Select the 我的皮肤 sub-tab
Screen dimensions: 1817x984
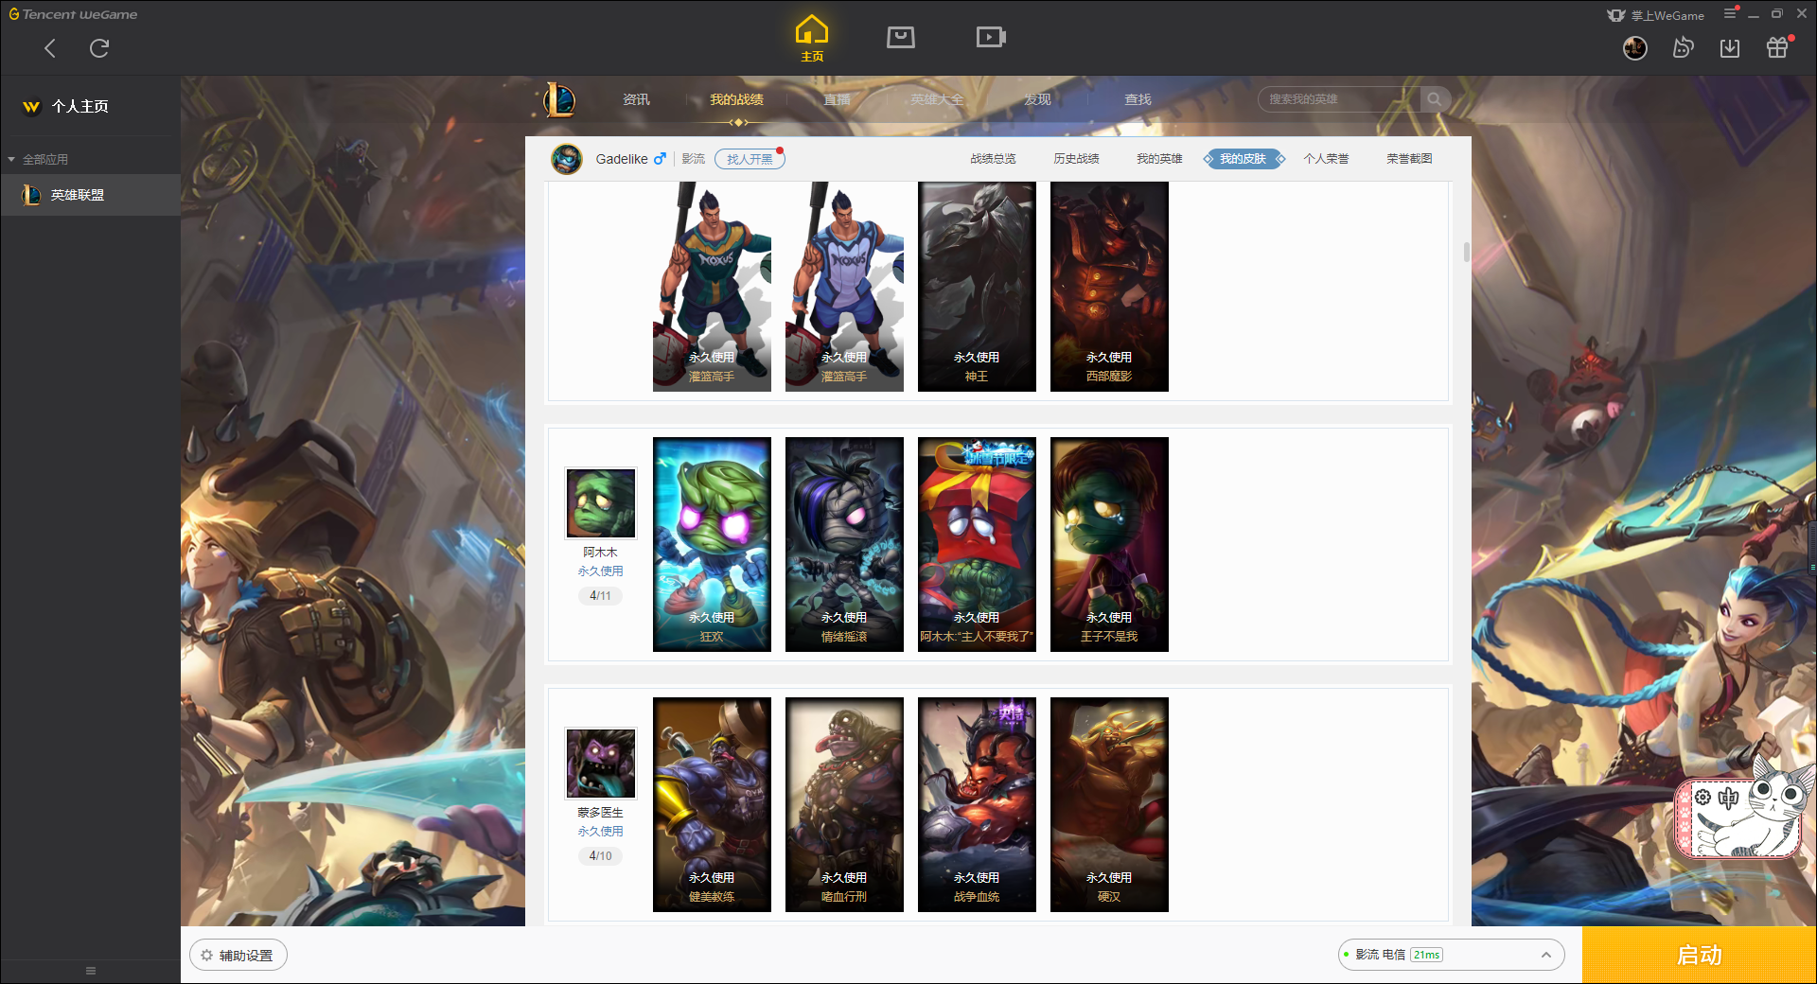pyautogui.click(x=1244, y=159)
